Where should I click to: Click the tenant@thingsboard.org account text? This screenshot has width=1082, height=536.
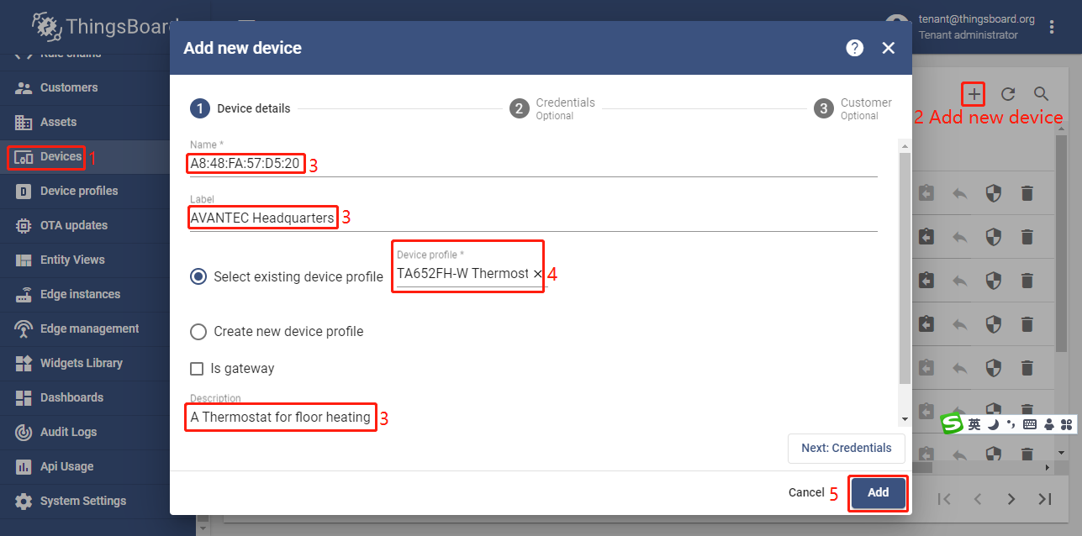click(x=977, y=19)
